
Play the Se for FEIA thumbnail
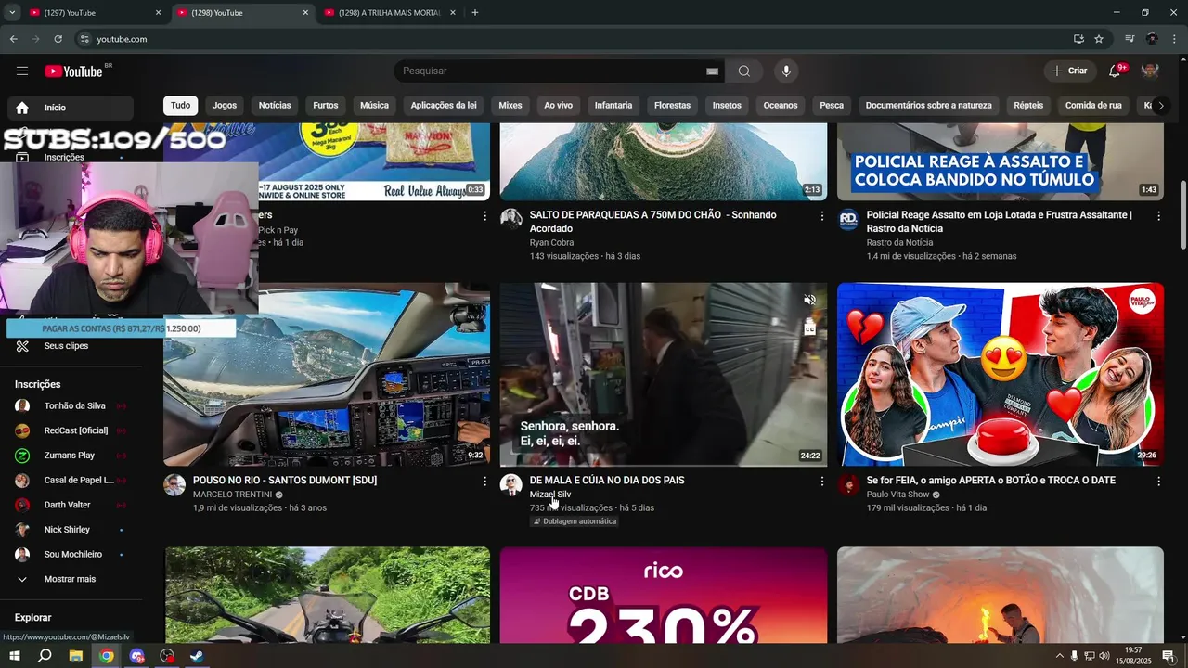click(1000, 374)
